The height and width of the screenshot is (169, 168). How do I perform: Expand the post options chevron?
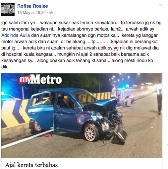160,5
